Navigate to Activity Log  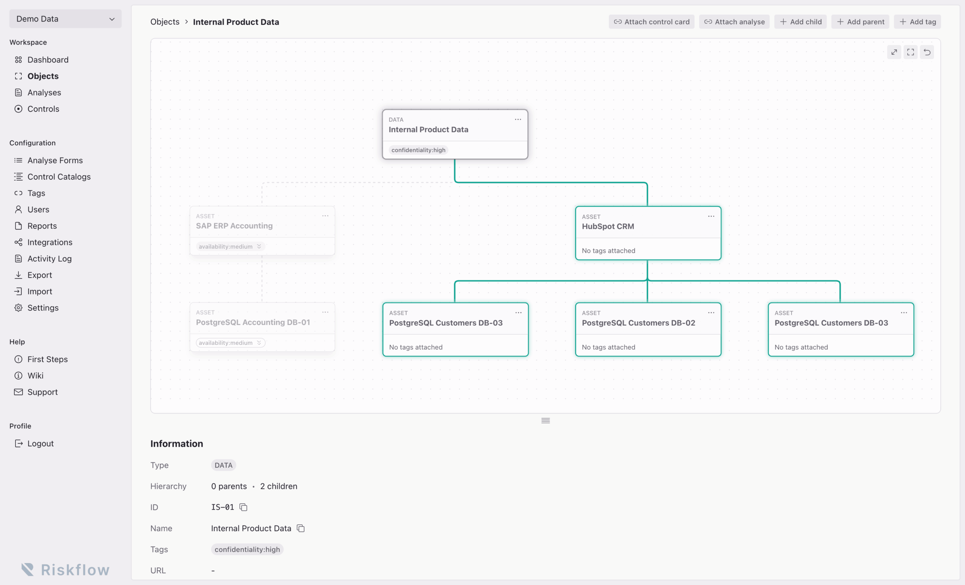[x=49, y=259]
